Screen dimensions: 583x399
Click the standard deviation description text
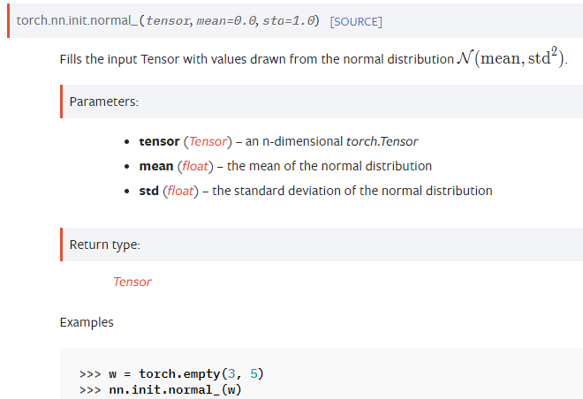352,191
